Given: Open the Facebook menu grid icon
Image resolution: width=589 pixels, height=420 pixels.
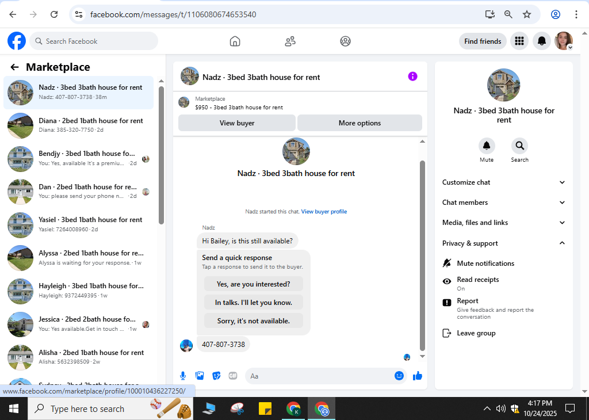Looking at the screenshot, I should (x=519, y=41).
